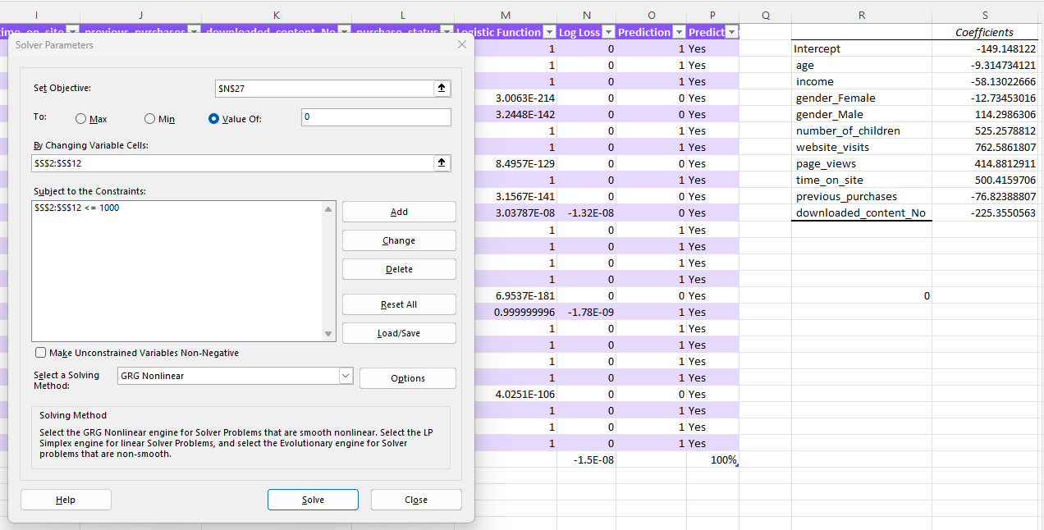
Task: Click the Value Of input field
Action: pyautogui.click(x=376, y=117)
